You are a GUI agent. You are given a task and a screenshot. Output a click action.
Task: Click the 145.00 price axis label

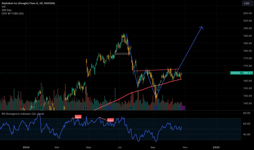point(247,103)
